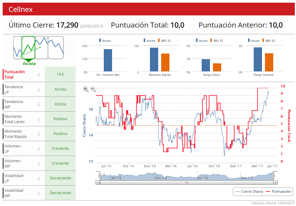Click the Rango Semanal chart caption
Viewport: 296px width, 206px height.
pyautogui.click(x=263, y=75)
